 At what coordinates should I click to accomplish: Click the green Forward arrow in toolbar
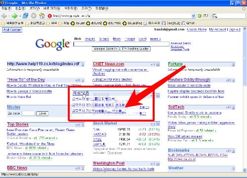point(14,16)
